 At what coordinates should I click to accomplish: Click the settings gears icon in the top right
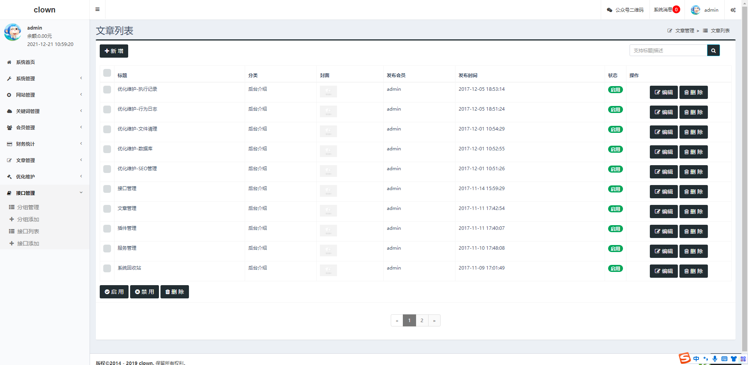coord(733,10)
